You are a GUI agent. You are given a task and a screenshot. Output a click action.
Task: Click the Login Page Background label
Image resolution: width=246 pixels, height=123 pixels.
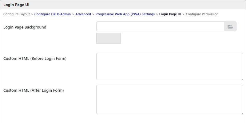25,27
